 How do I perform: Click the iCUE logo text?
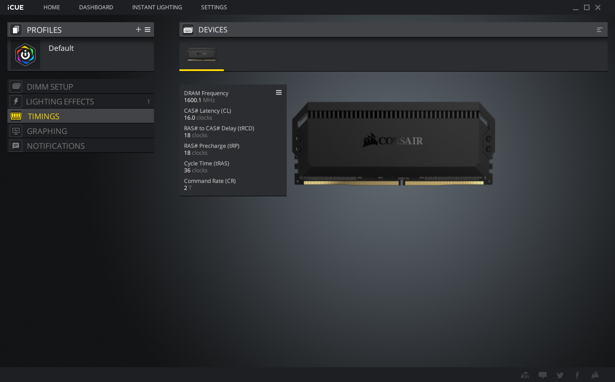point(15,7)
